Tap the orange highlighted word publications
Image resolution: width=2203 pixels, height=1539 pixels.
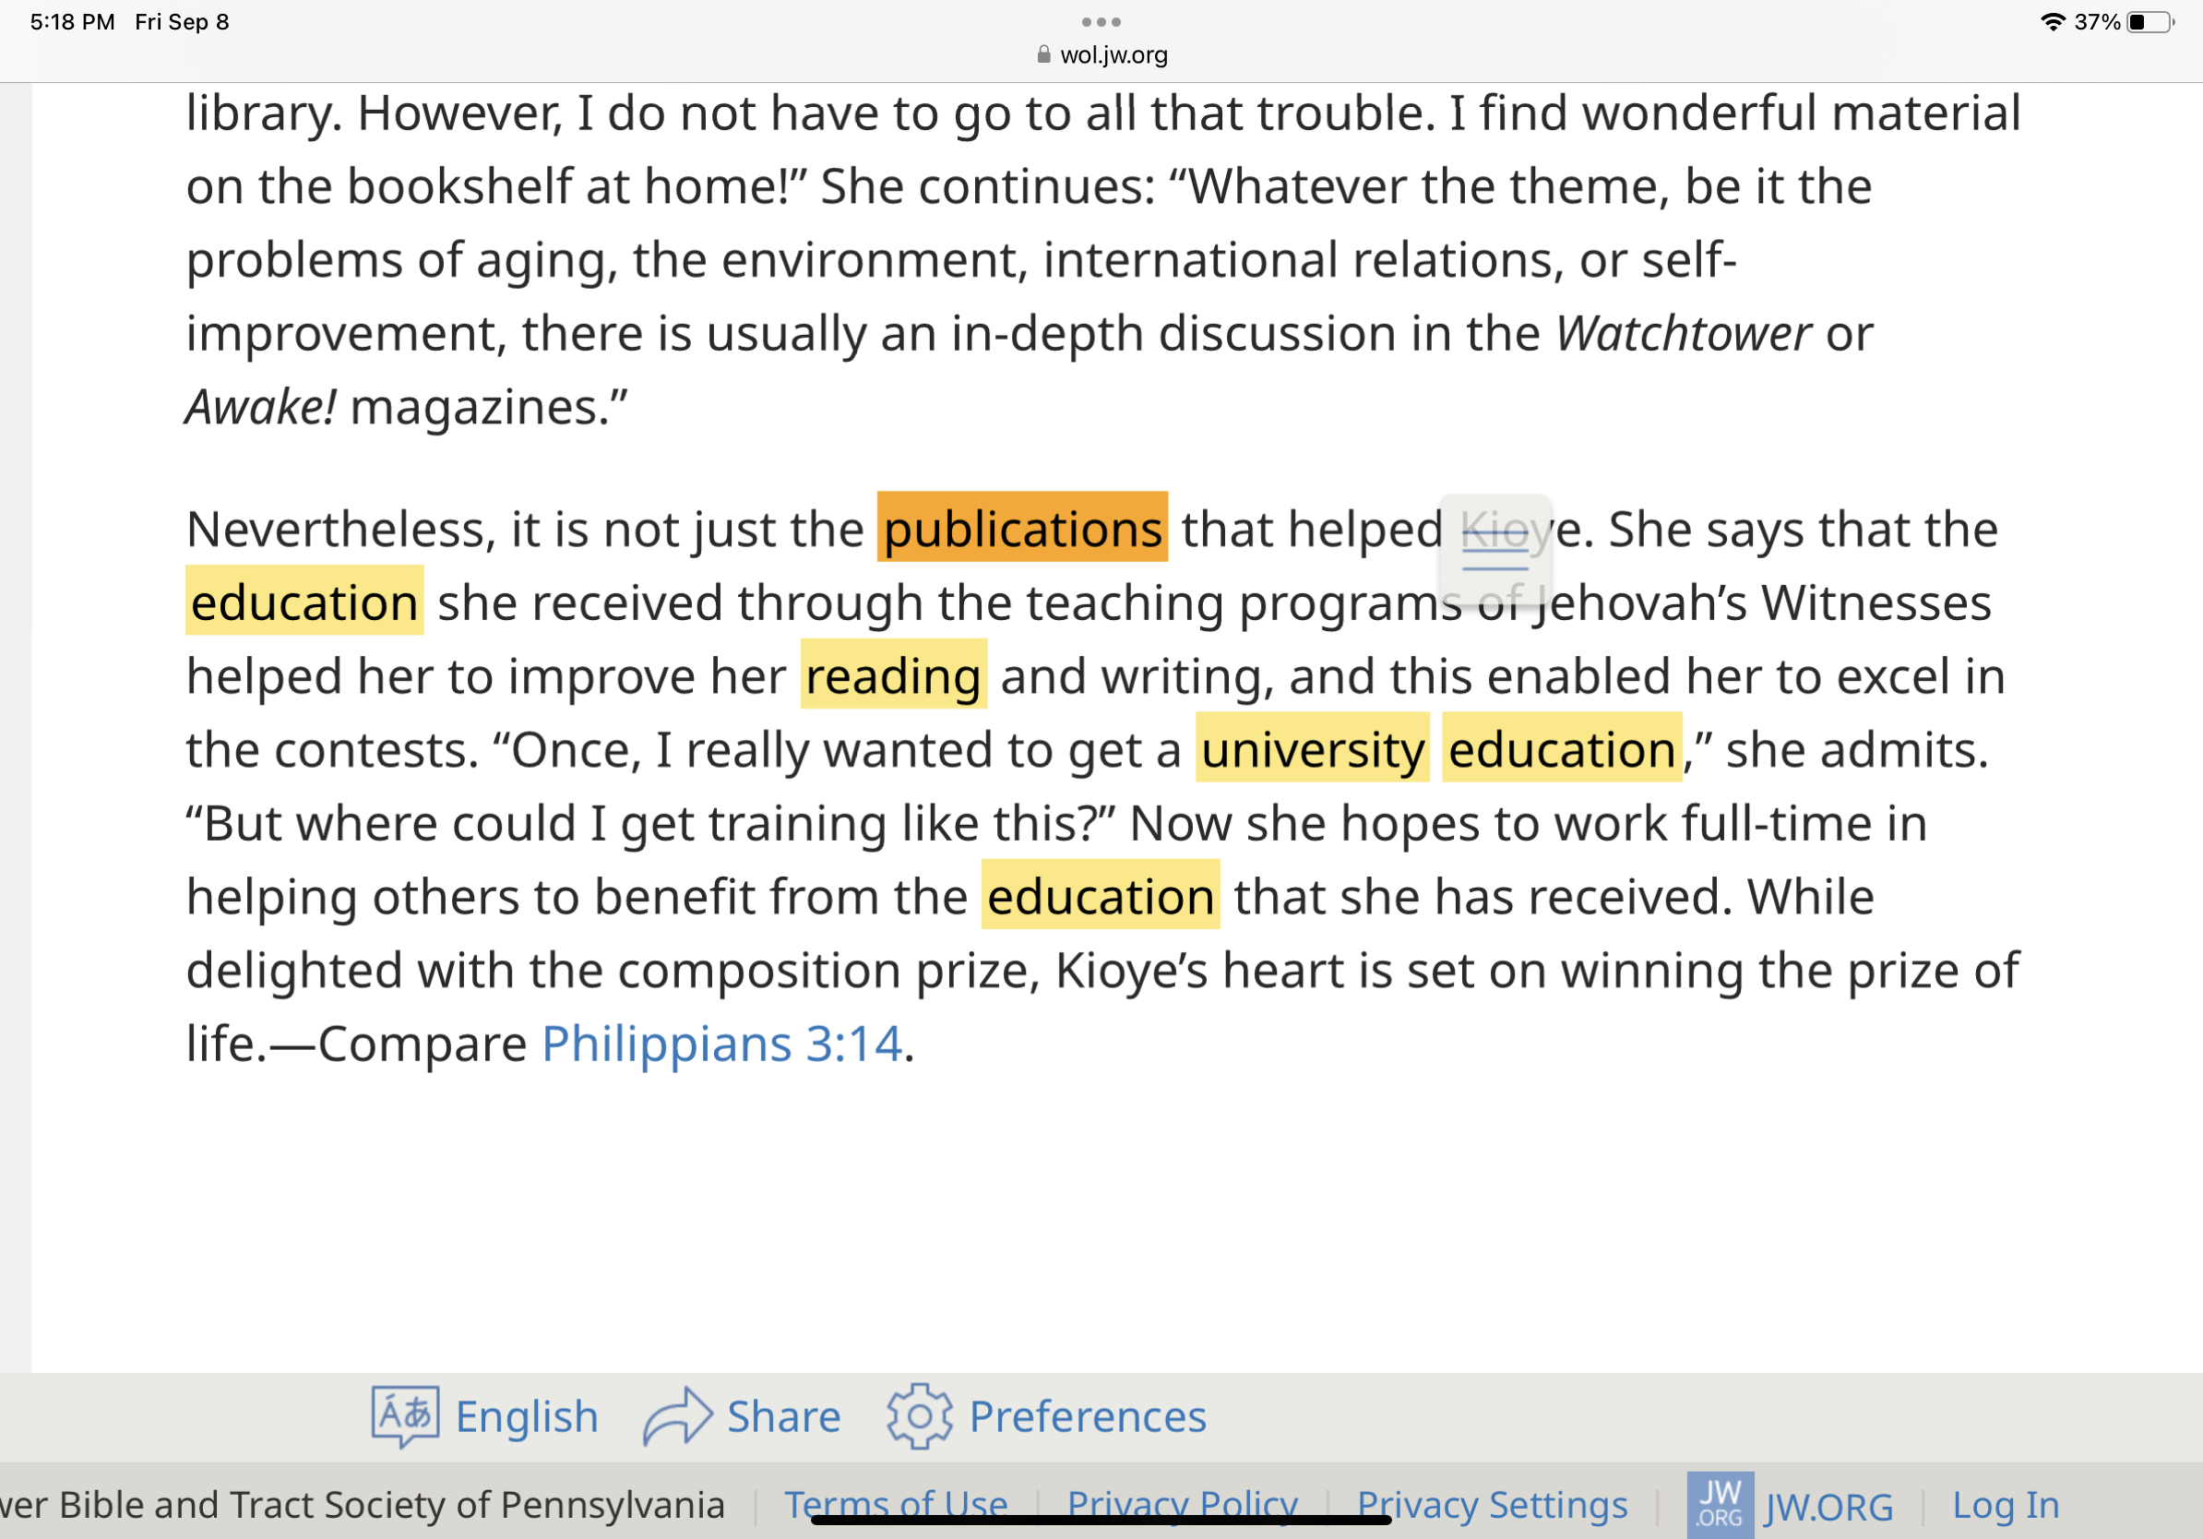pos(1023,528)
